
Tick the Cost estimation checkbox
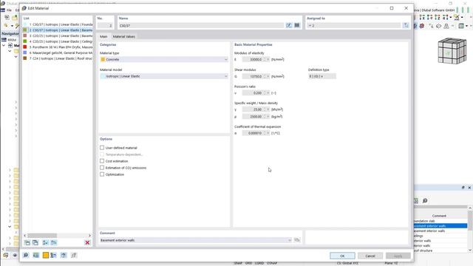pyautogui.click(x=102, y=161)
